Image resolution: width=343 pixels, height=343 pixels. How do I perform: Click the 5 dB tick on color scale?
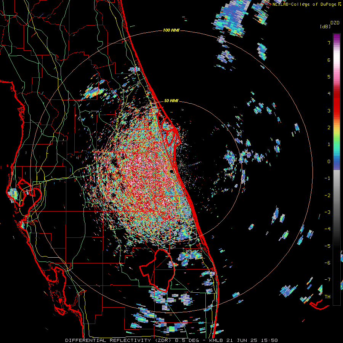[x=329, y=77]
